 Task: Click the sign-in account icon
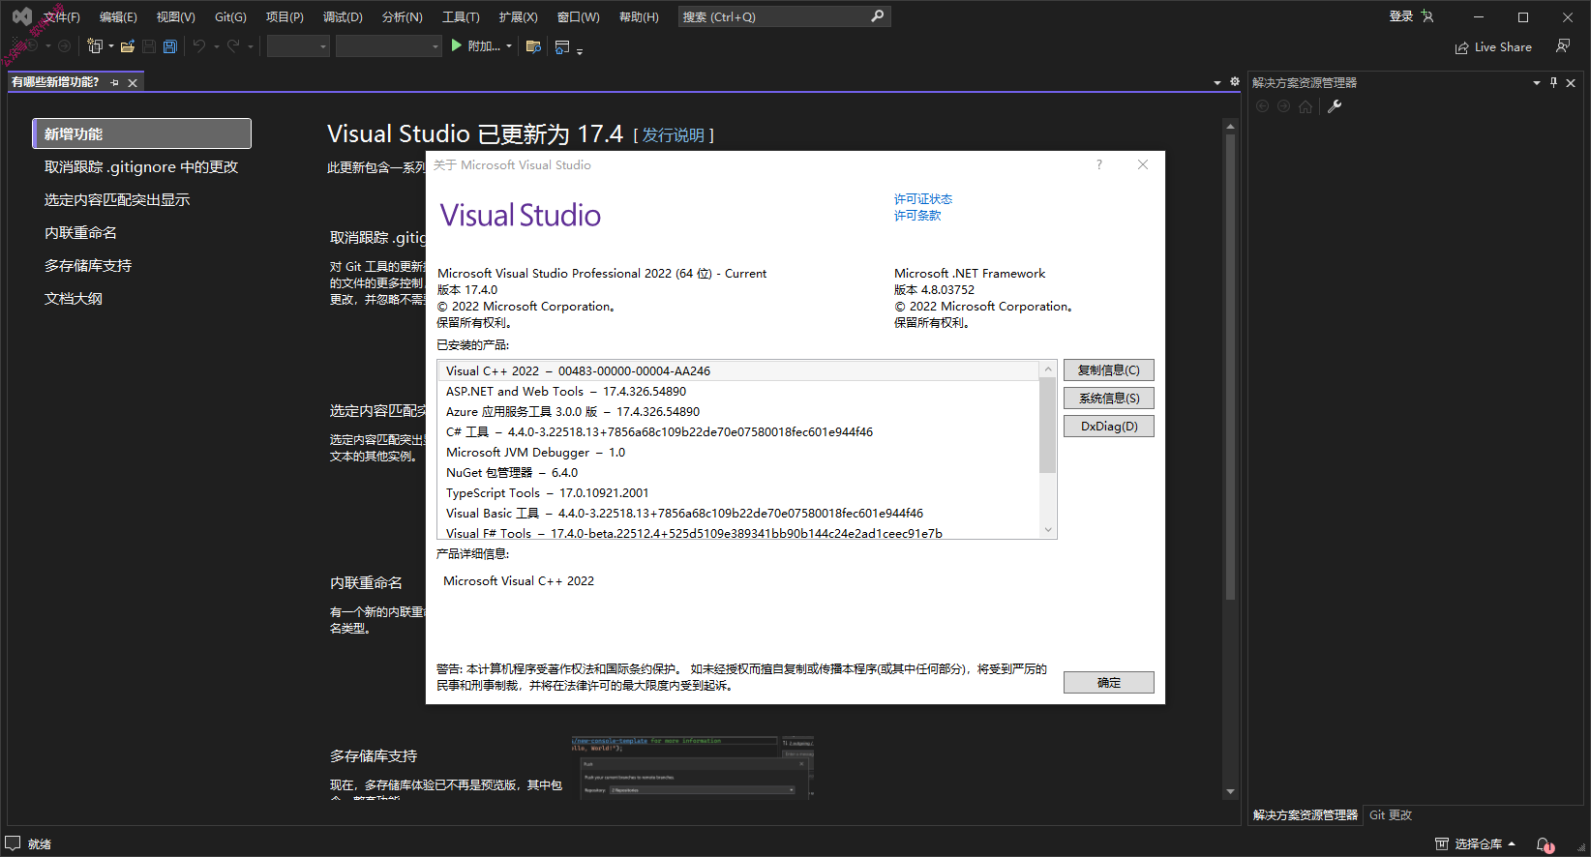(1427, 16)
